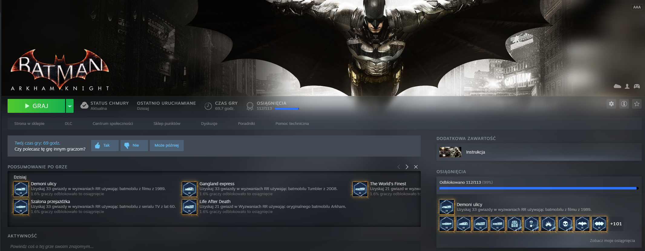Click the Czas gry 69,7 godz. text
645x251 pixels.
click(226, 106)
